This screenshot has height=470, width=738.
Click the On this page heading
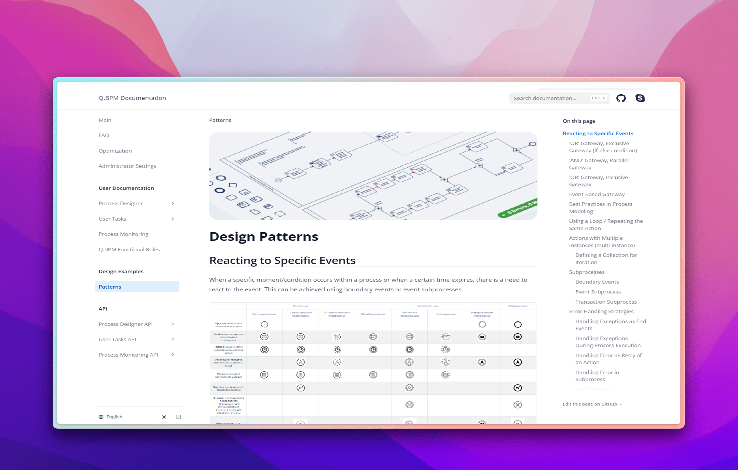click(579, 121)
